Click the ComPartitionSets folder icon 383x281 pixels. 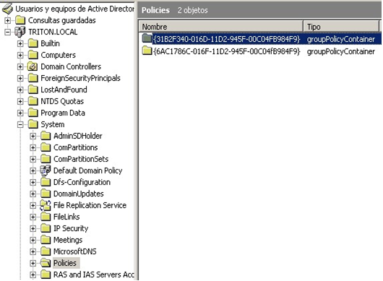point(46,159)
